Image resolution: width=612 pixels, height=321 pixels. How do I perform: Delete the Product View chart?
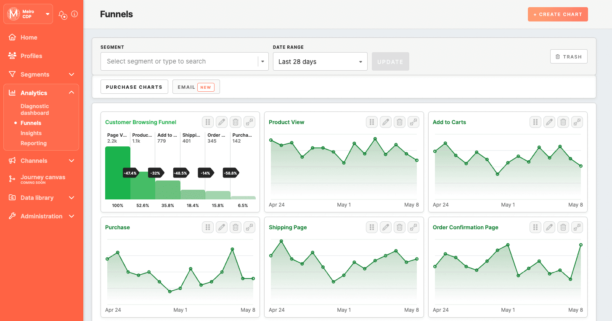tap(399, 122)
